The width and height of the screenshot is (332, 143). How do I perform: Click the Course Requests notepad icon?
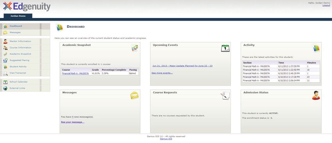coord(225,96)
